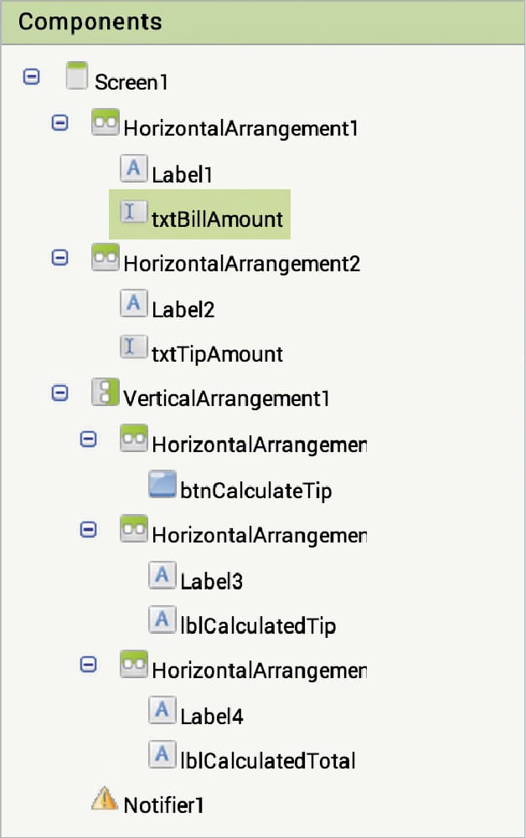
Task: Collapse the arrangement containing btnCalculateTip
Action: tap(88, 439)
